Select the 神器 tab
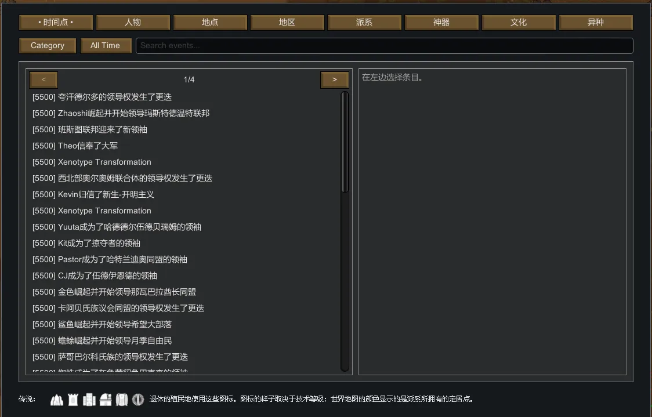The image size is (652, 417). pos(441,22)
